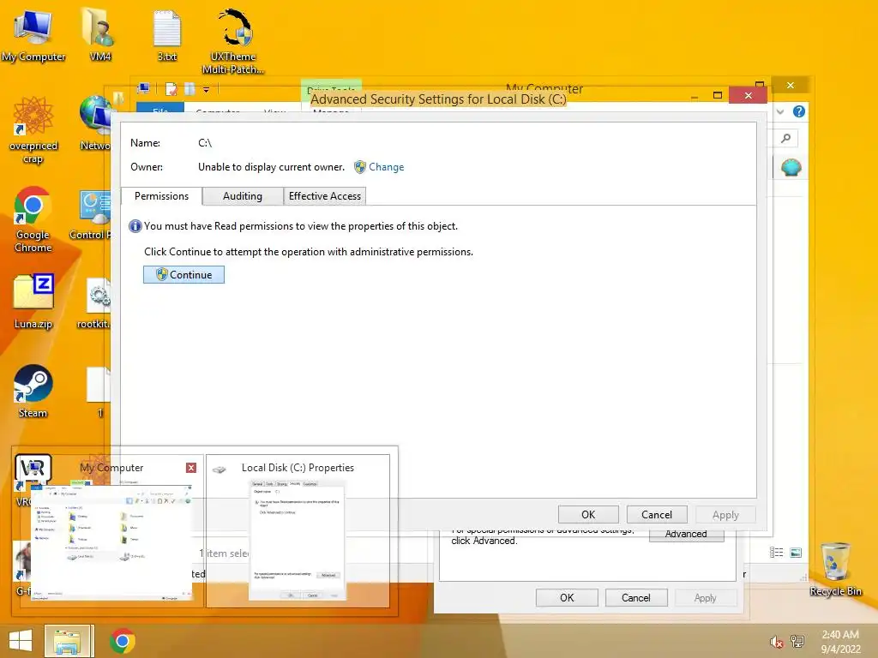
Task: Open the VR desktop shortcut icon
Action: click(x=33, y=479)
